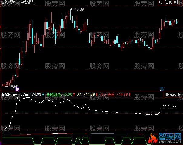Click the 16.39 high price label
Viewport: 183px width, 145px height.
pyautogui.click(x=79, y=9)
